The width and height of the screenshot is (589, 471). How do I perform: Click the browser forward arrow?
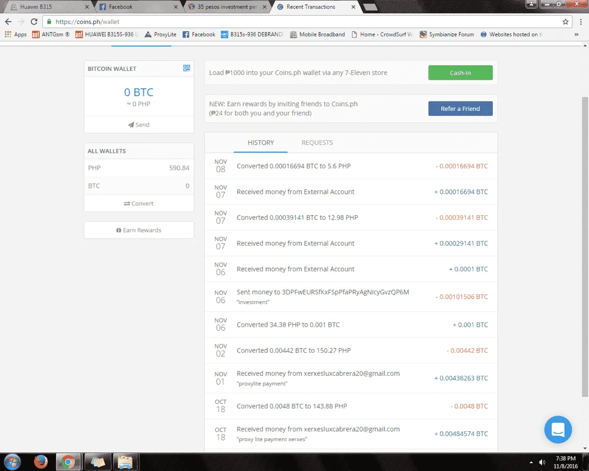(x=21, y=22)
